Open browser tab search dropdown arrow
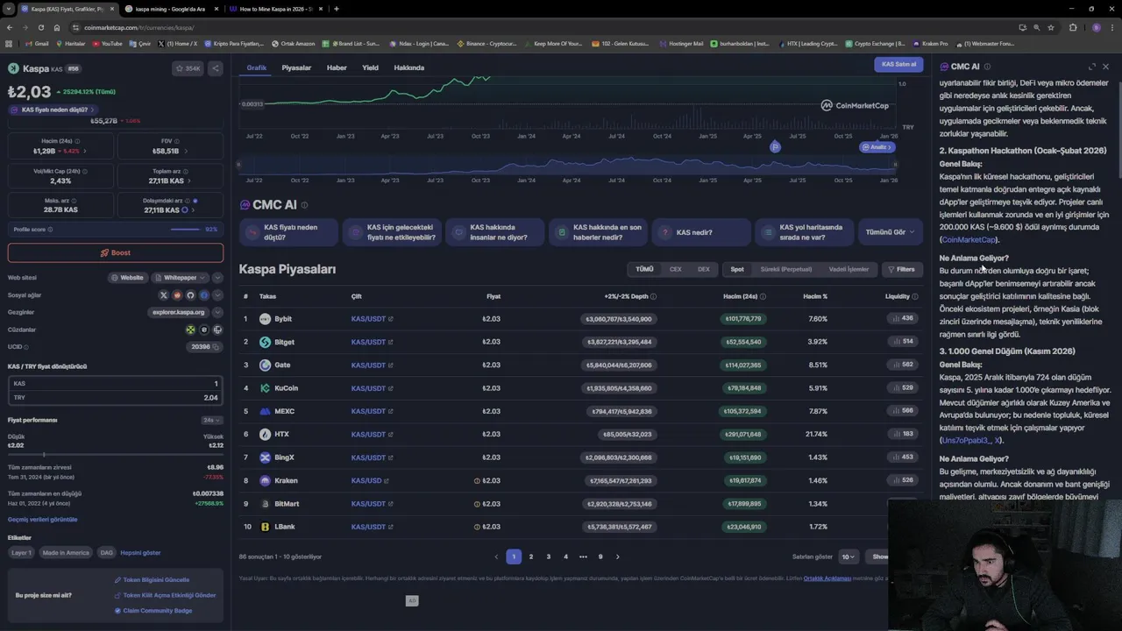Image resolution: width=1122 pixels, height=631 pixels. pyautogui.click(x=8, y=9)
